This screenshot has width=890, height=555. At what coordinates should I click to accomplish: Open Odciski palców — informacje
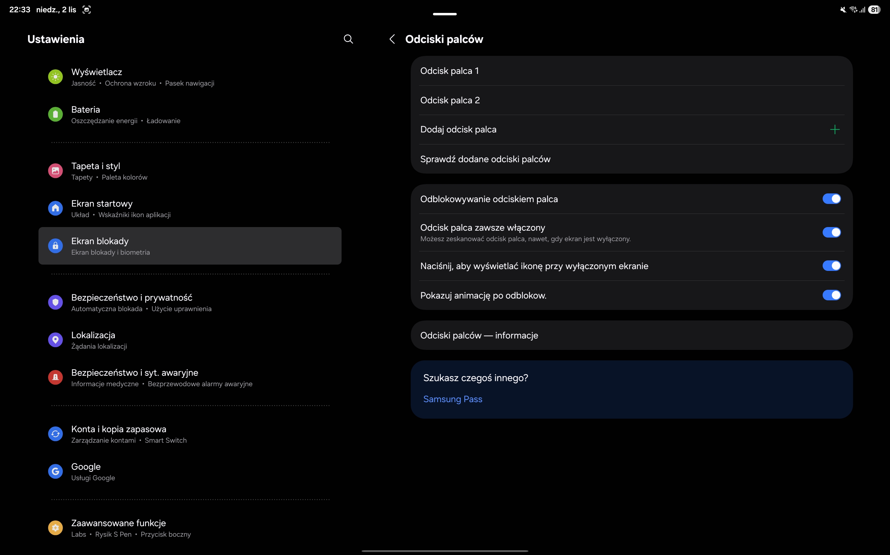479,335
